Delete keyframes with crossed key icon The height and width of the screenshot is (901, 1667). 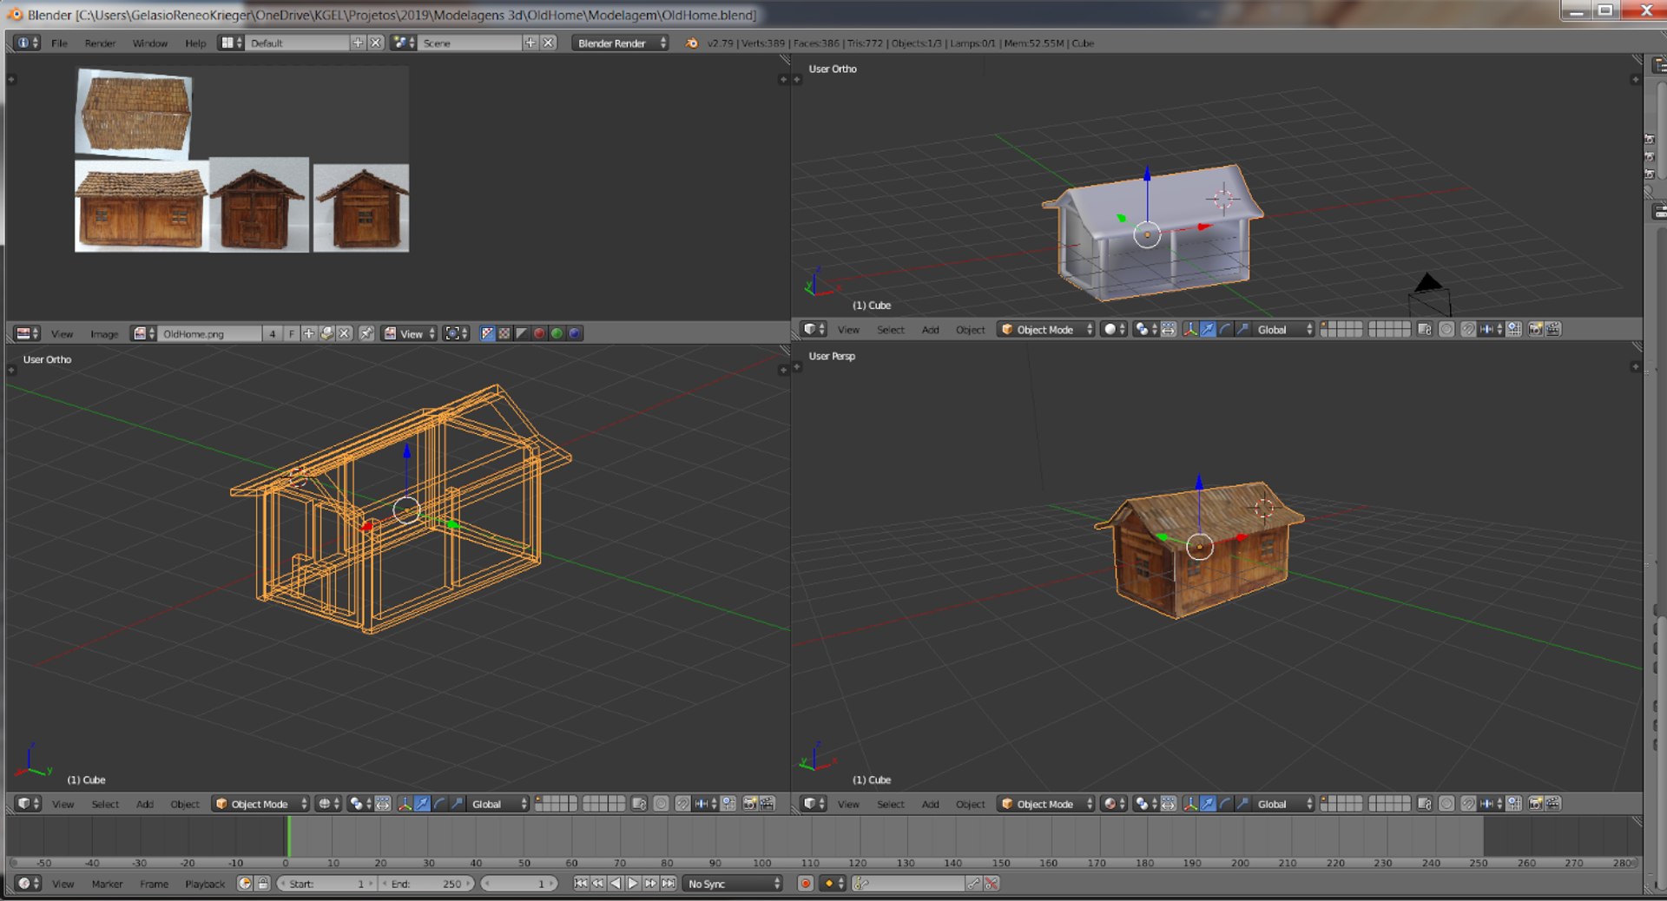(992, 884)
